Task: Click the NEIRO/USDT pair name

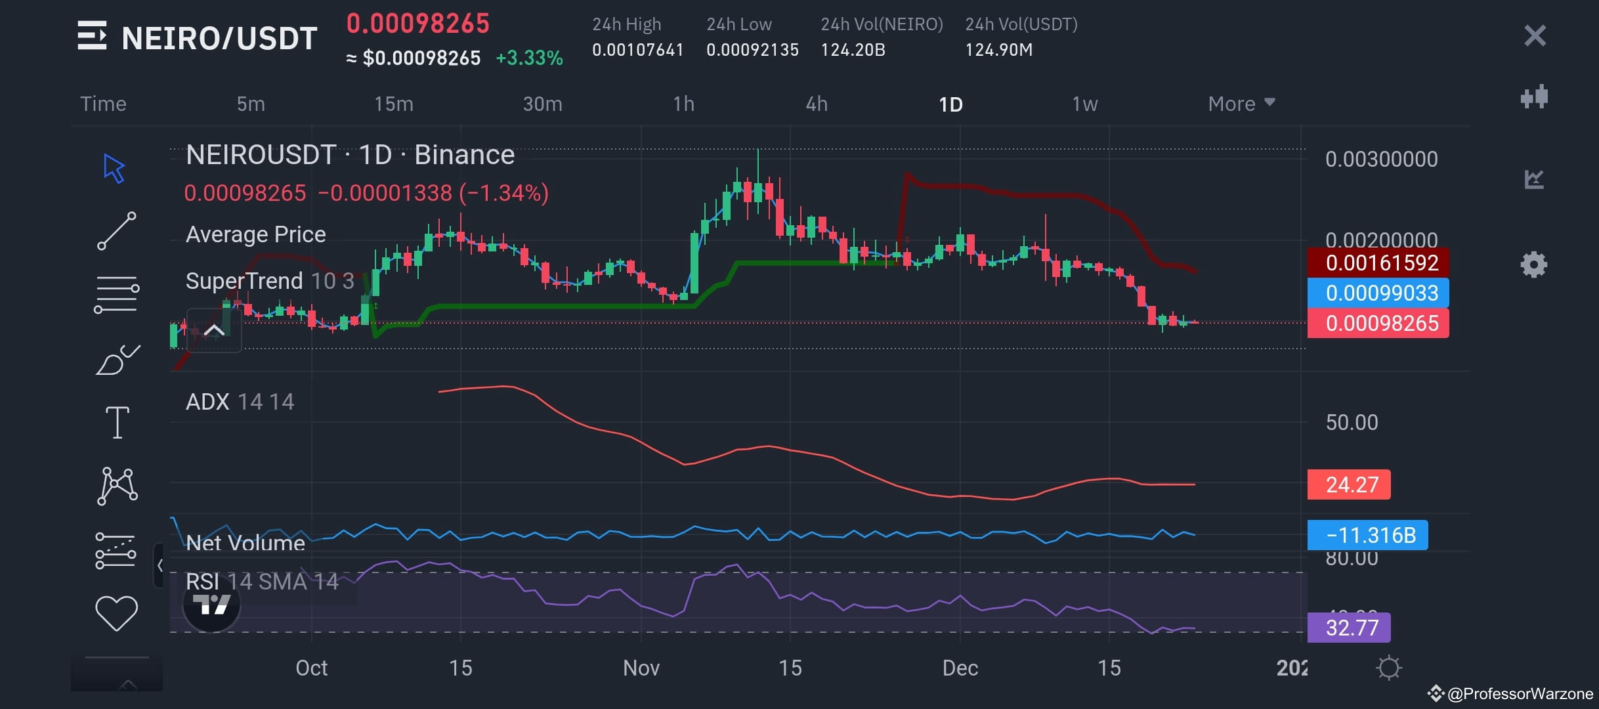Action: (217, 37)
